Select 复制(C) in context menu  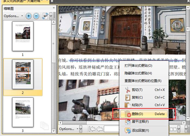point(144,97)
